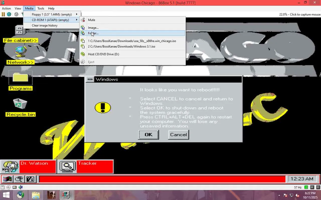Click the '22.8% - Click to capture mouse' status text
Image resolution: width=321 pixels, height=200 pixels.
[x=300, y=14]
